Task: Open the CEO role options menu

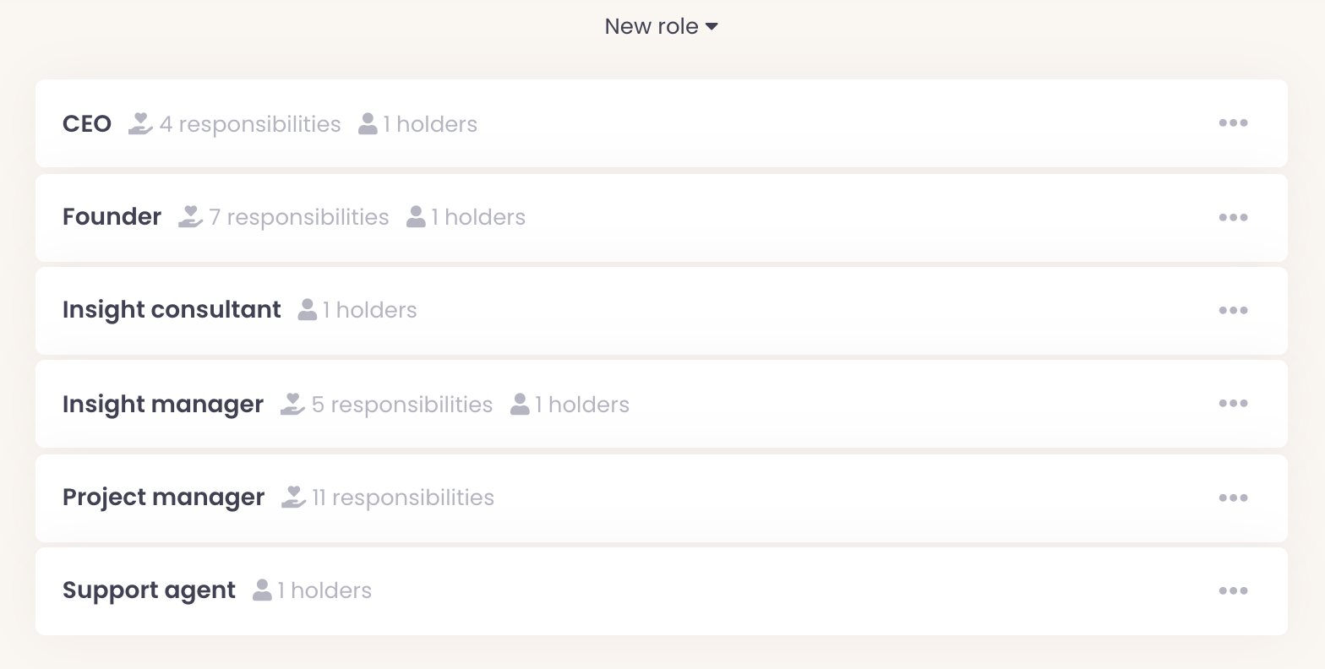Action: pyautogui.click(x=1233, y=123)
